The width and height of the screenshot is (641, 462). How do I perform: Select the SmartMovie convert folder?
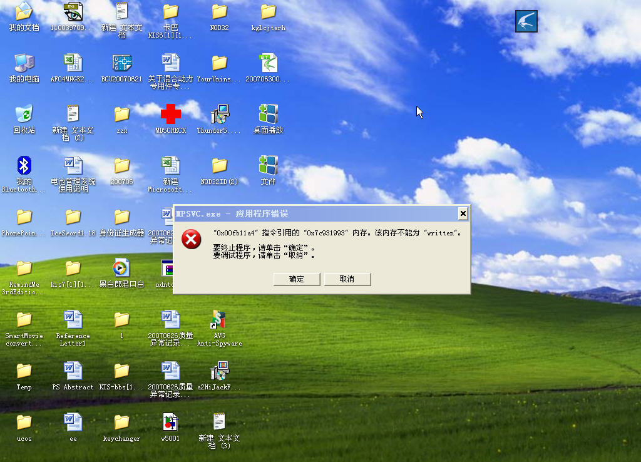[24, 329]
